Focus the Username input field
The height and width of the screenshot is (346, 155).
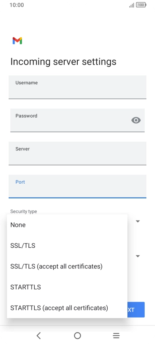pos(77,87)
